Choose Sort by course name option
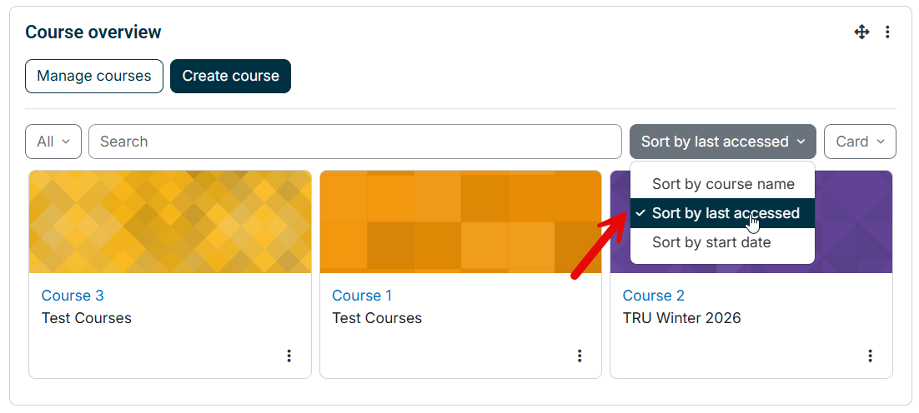919x413 pixels. coord(723,184)
